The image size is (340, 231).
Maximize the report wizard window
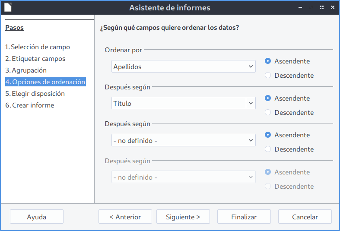coord(322,7)
